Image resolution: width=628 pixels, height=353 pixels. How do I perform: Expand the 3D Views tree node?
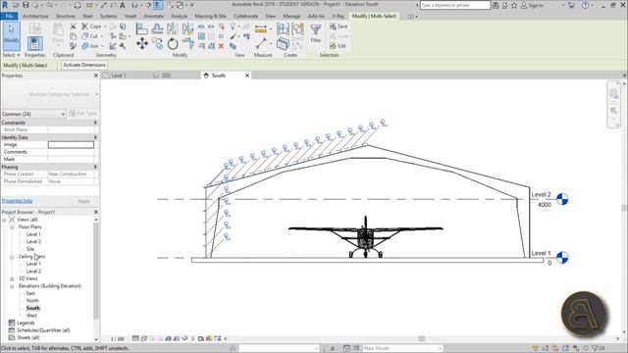click(x=12, y=278)
